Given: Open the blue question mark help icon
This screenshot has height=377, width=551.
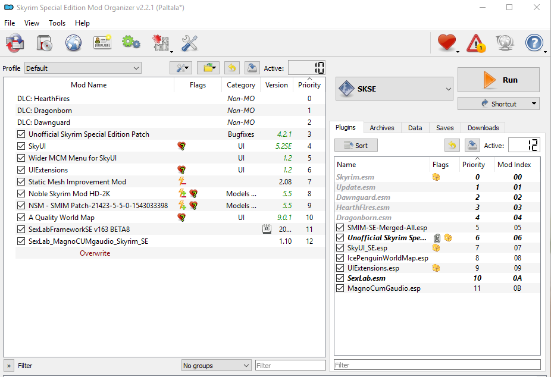Looking at the screenshot, I should [x=534, y=43].
